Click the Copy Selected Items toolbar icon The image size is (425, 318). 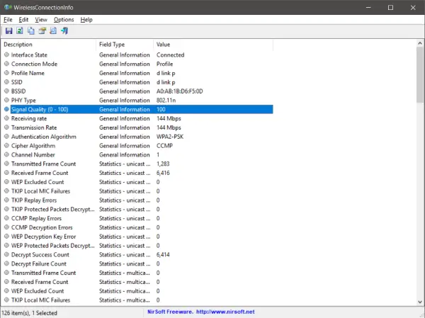click(31, 31)
